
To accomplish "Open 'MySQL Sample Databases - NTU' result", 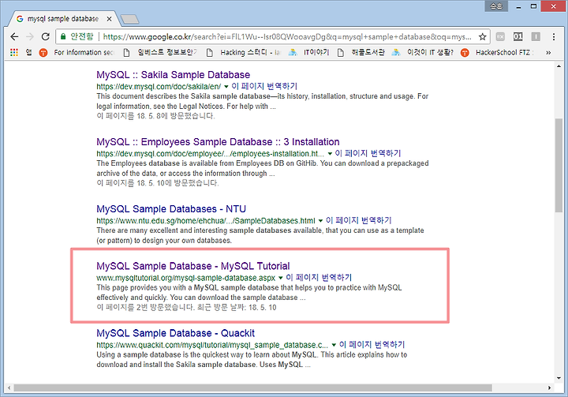I will click(x=171, y=209).
